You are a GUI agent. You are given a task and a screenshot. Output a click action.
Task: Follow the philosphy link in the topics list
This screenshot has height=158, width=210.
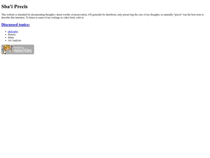[13, 32]
